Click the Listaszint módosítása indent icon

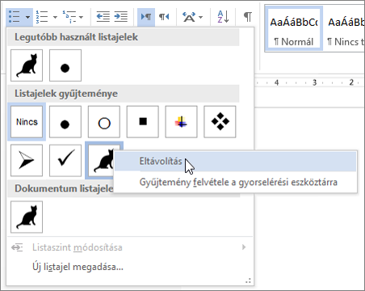point(17,247)
